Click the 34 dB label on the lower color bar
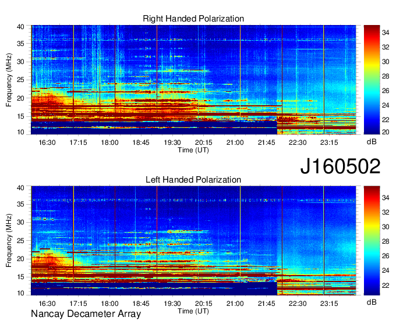 click(x=386, y=198)
